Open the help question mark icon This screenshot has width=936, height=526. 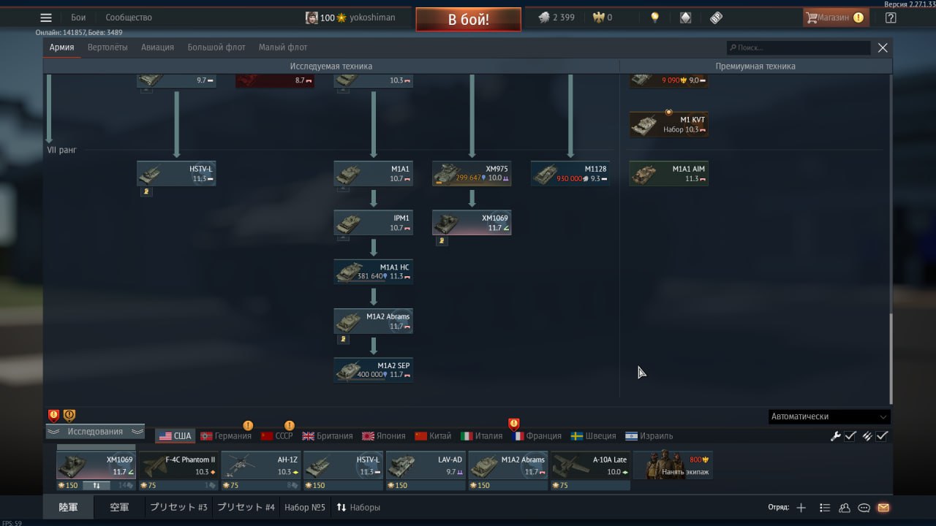tap(891, 18)
